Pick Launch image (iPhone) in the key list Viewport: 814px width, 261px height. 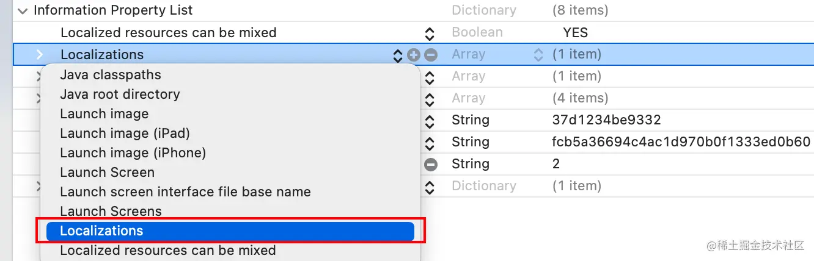pos(133,153)
